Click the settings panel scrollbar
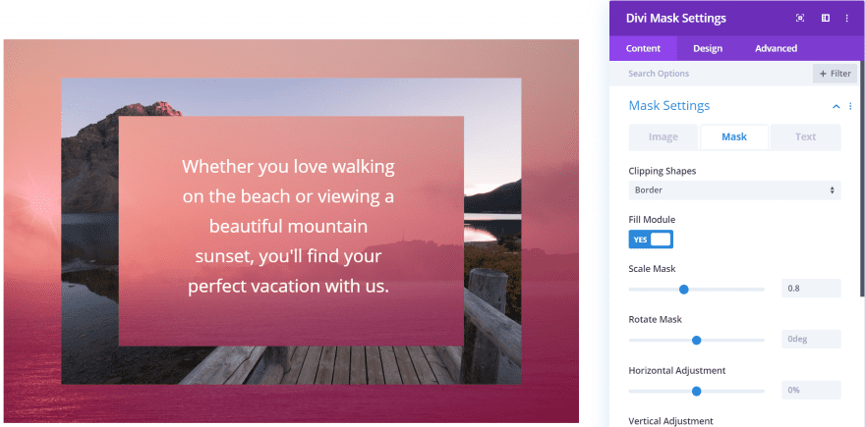The image size is (865, 427). pos(863,179)
